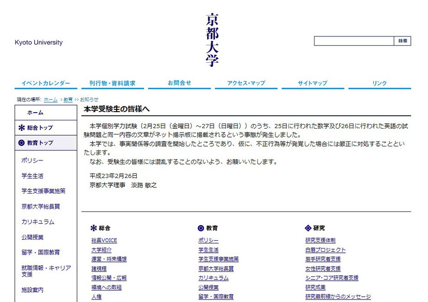
Task: Click the asterisk icon next to 総合 heading
Action: click(94, 228)
